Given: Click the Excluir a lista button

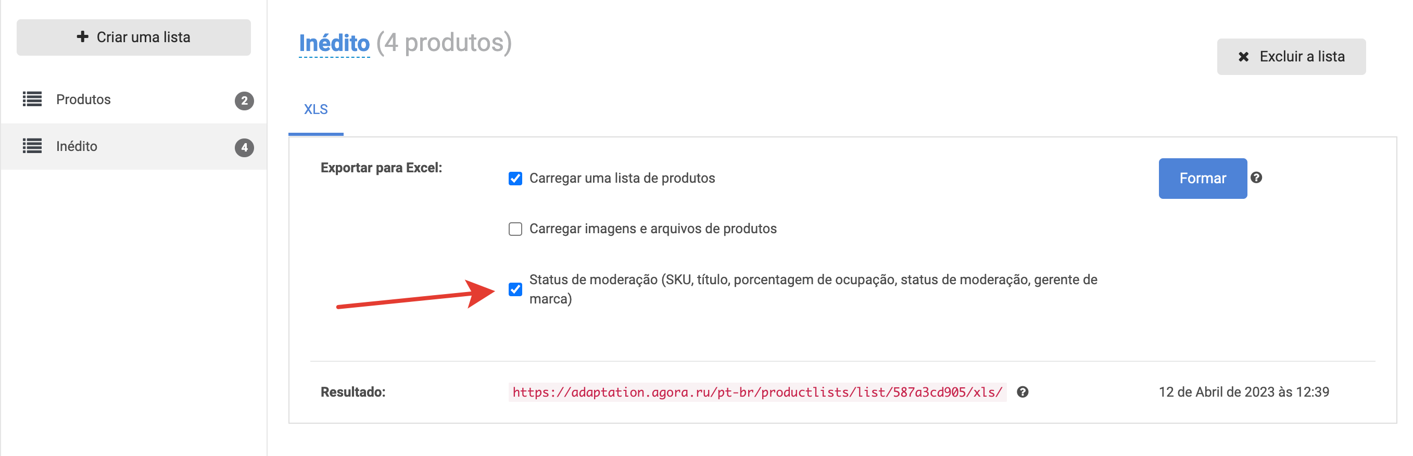Looking at the screenshot, I should (x=1291, y=57).
